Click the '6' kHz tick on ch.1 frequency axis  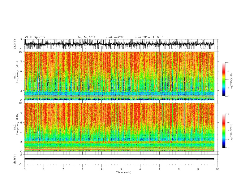(x=21, y=71)
